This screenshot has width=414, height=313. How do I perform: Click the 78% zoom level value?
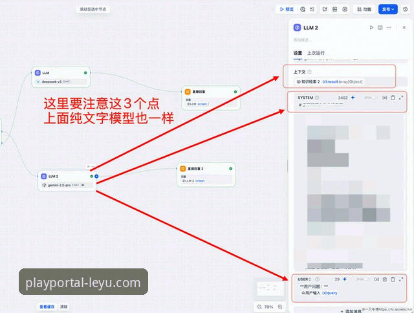click(269, 307)
